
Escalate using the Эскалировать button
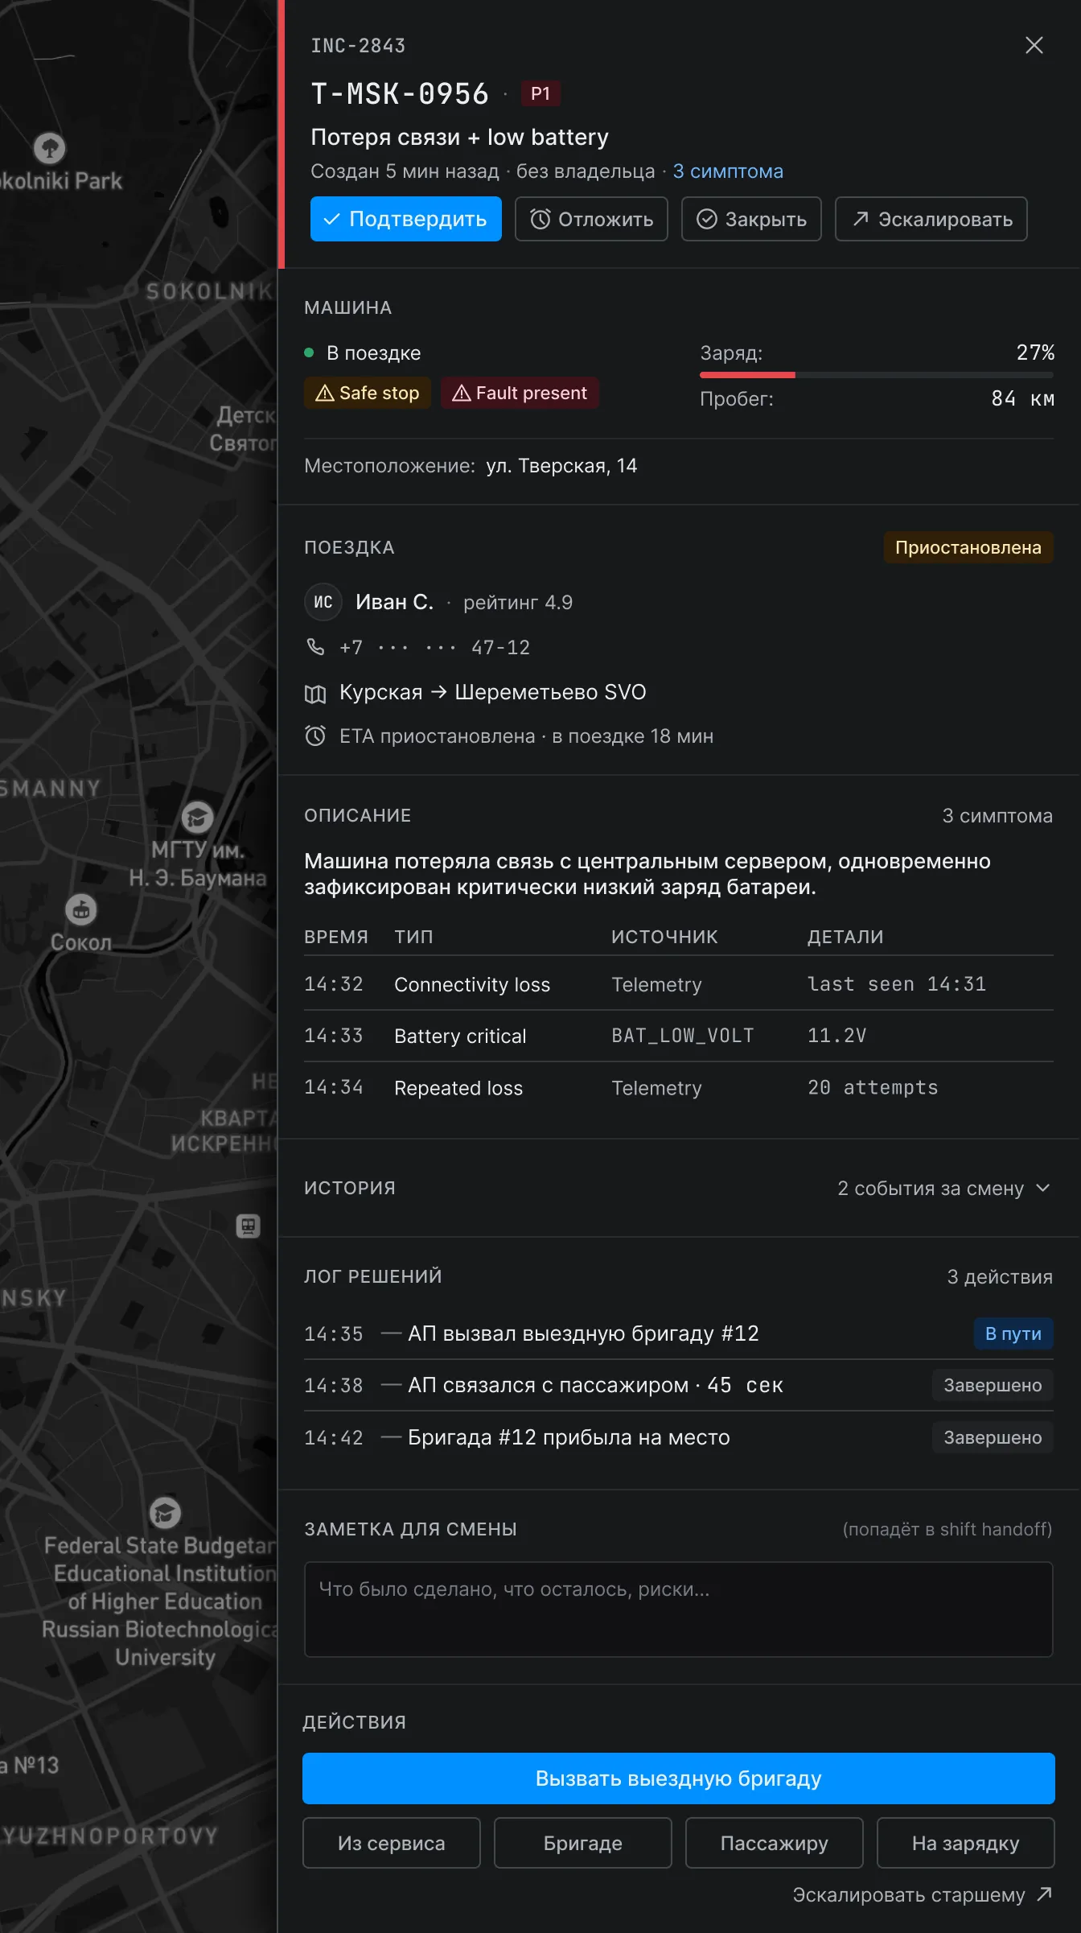click(931, 219)
